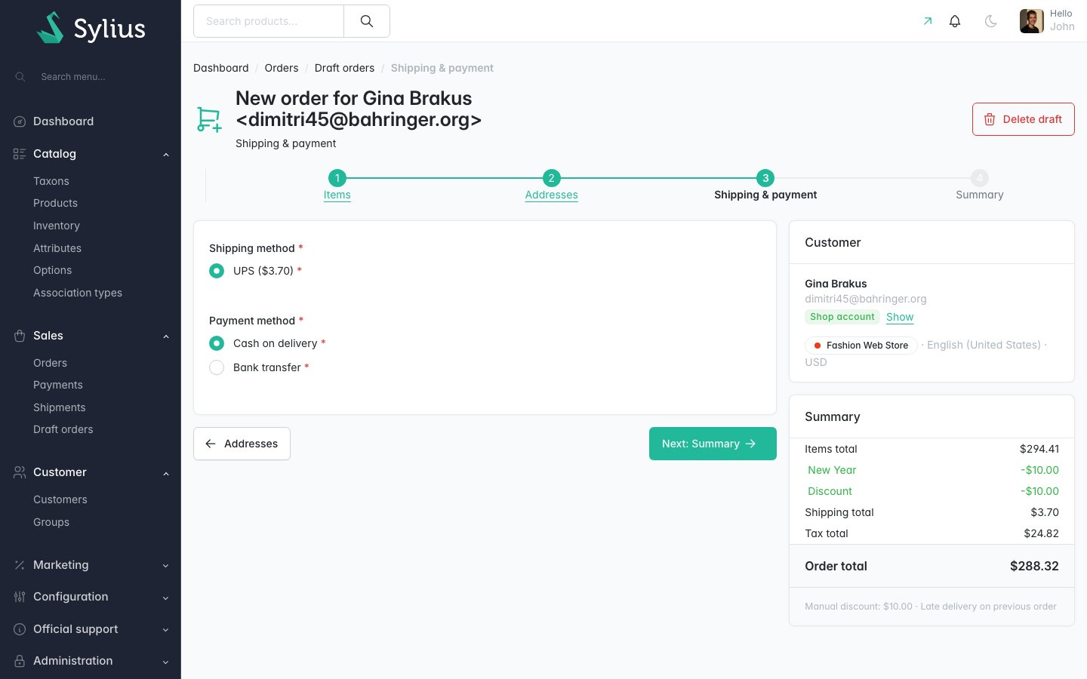
Task: Click the Configuration sliders icon
Action: click(x=20, y=597)
